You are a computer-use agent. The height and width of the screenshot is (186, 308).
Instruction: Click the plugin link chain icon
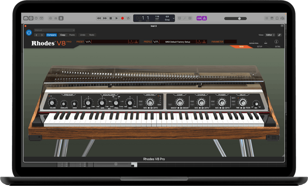(x=279, y=35)
